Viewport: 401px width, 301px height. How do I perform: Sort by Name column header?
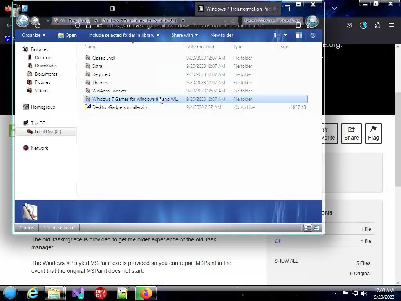[132, 47]
